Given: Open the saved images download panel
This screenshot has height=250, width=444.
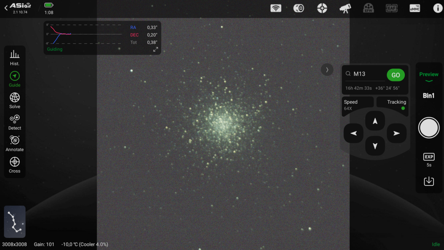Looking at the screenshot, I should pos(429,181).
